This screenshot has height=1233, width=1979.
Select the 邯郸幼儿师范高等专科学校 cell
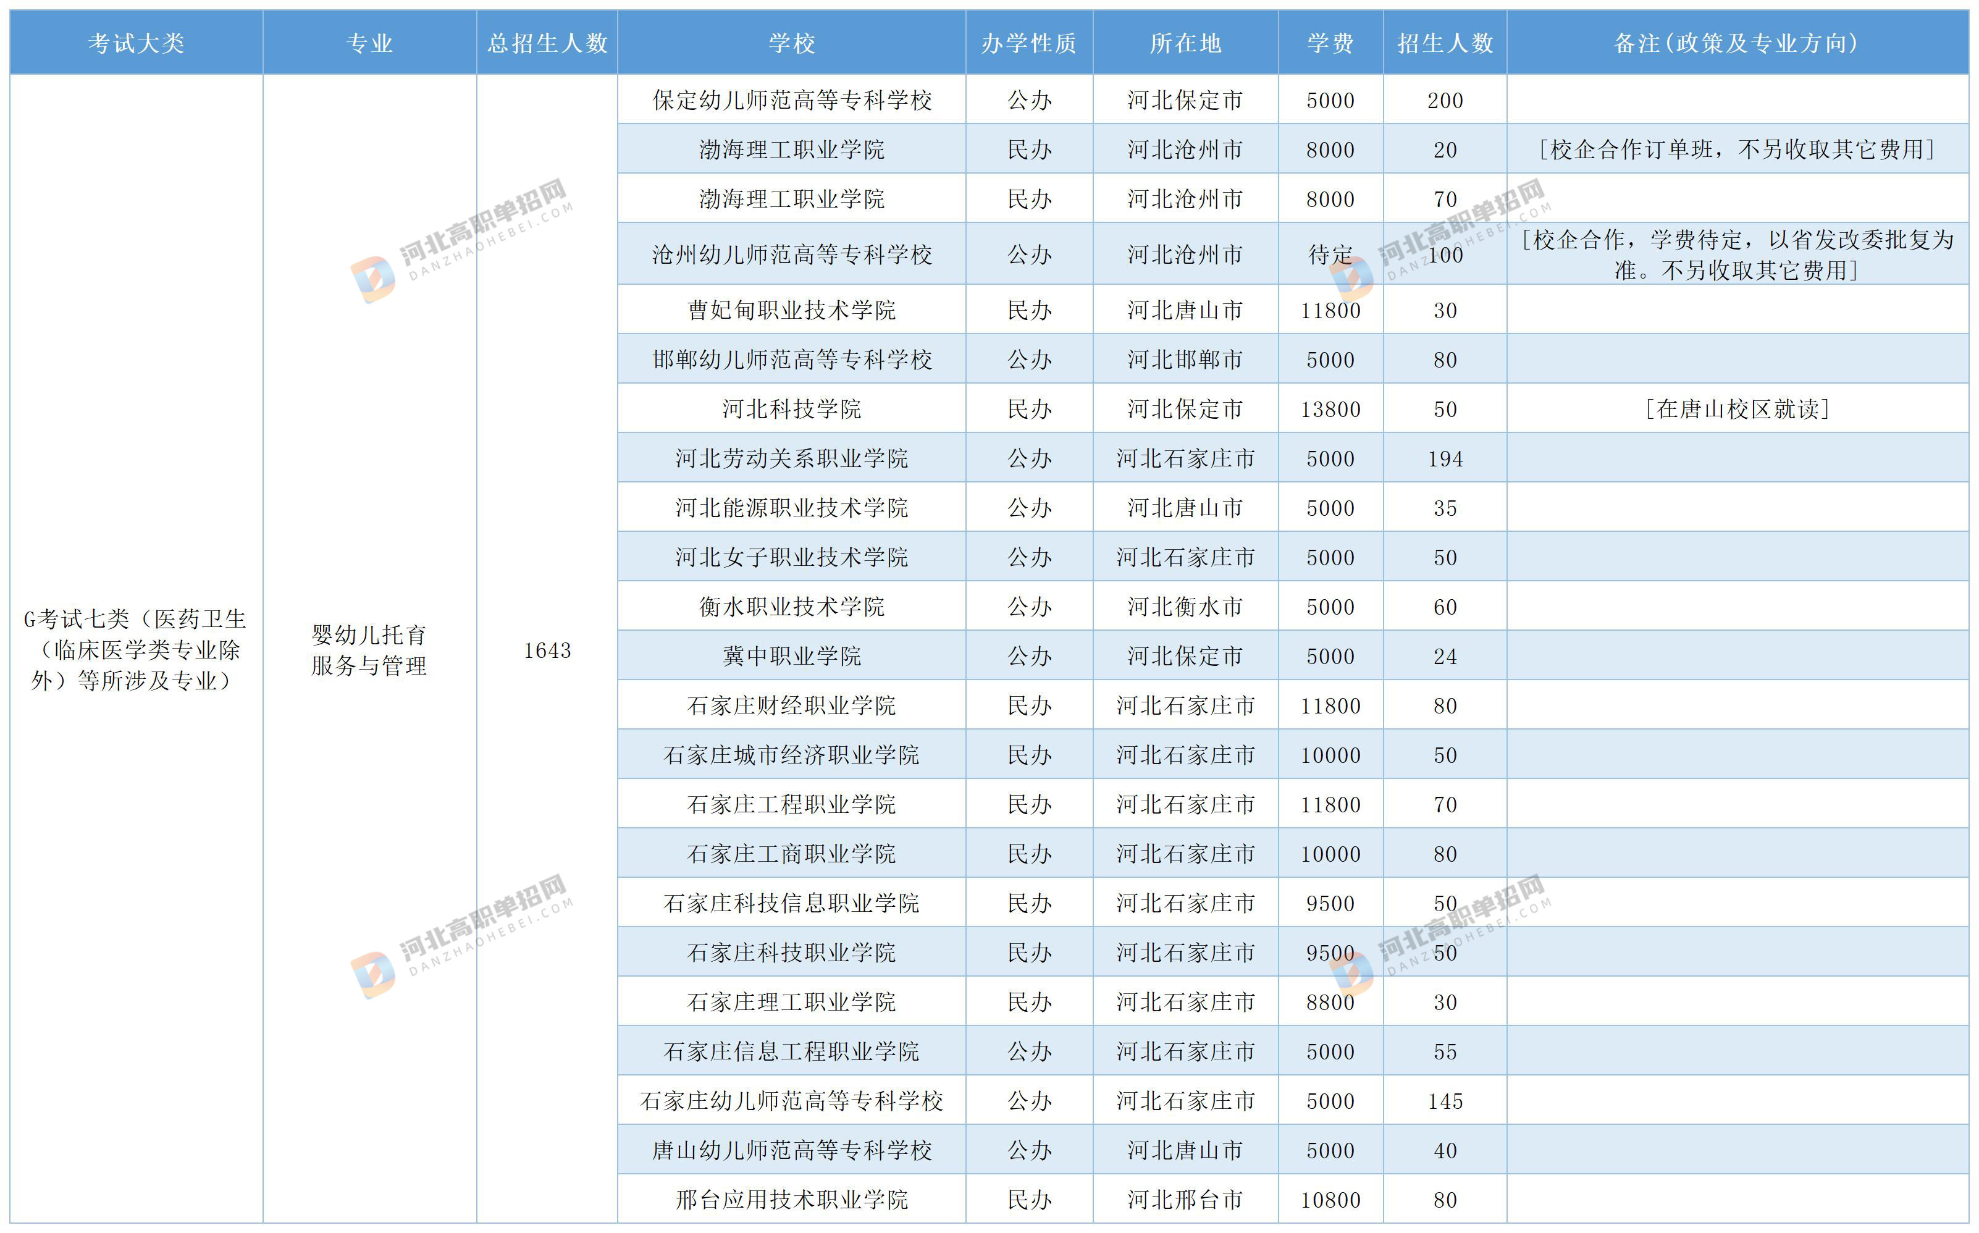[x=792, y=359]
